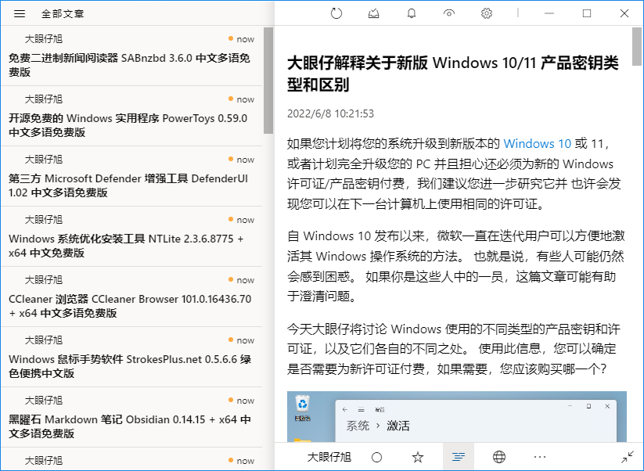Image resolution: width=644 pixels, height=471 pixels.
Task: Open the notifications bell
Action: pos(411,13)
